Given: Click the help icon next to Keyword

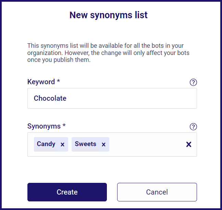Looking at the screenshot, I should pyautogui.click(x=193, y=82).
